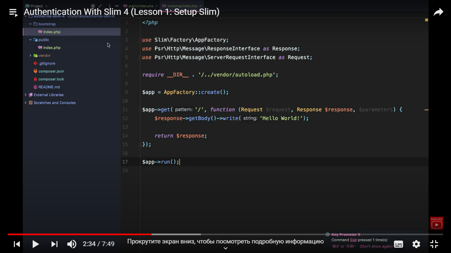The image size is (451, 253).
Task: Open the YouTube playlist queue icon
Action: pos(13,13)
